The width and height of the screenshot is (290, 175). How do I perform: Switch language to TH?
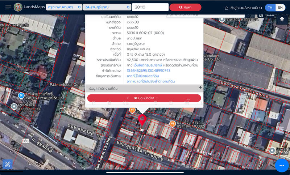[x=270, y=8]
